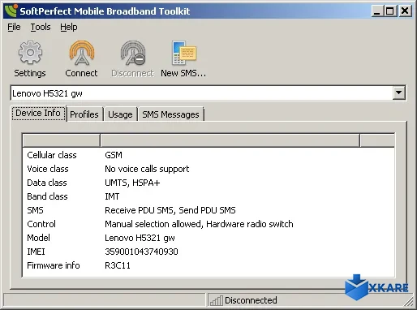
Task: Select the Voice class row label
Action: click(x=48, y=169)
